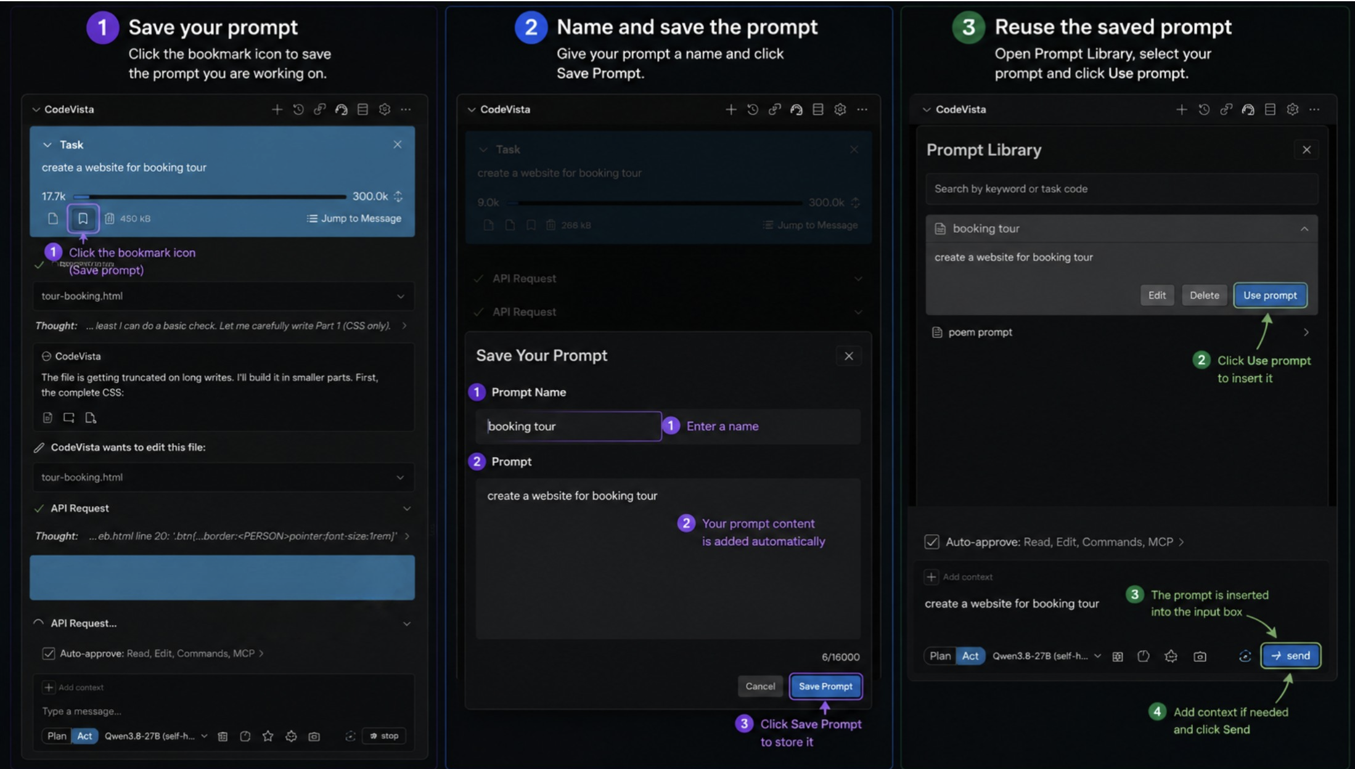This screenshot has height=769, width=1355.
Task: Click the camera icon beside the stop button
Action: [x=314, y=736]
